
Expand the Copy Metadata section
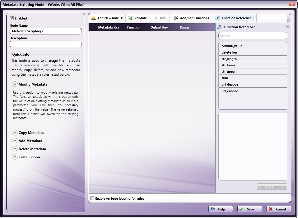tap(15, 133)
